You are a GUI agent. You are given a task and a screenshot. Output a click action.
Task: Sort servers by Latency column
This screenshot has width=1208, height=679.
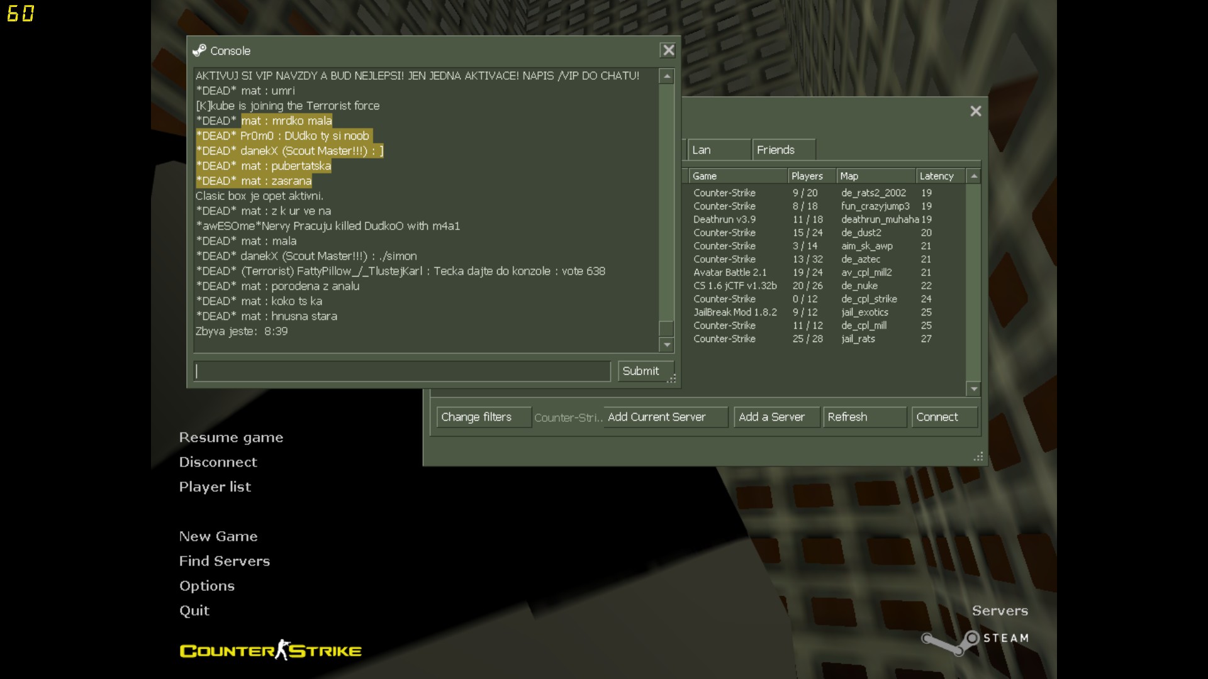pos(940,176)
